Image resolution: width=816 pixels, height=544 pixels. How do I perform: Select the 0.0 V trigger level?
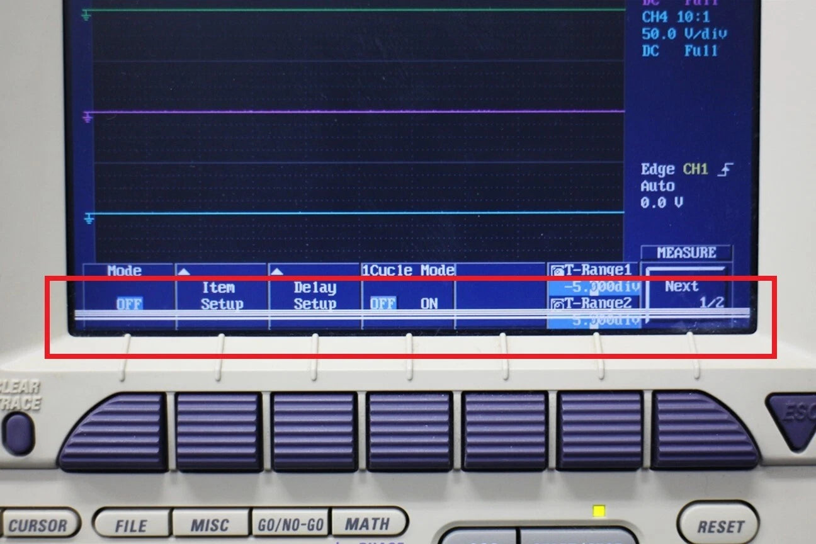[x=661, y=203]
